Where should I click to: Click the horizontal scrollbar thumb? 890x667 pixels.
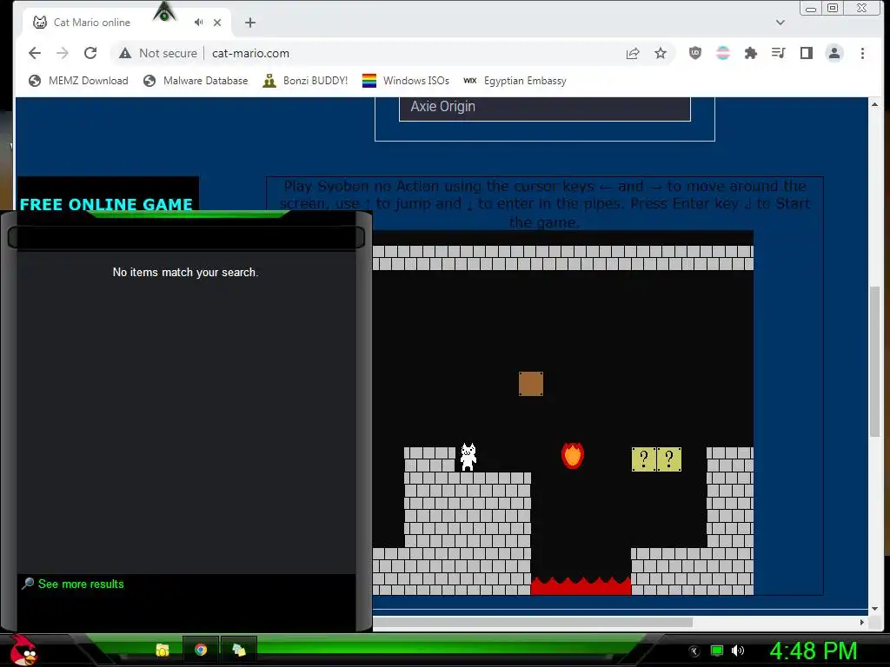coord(533,622)
